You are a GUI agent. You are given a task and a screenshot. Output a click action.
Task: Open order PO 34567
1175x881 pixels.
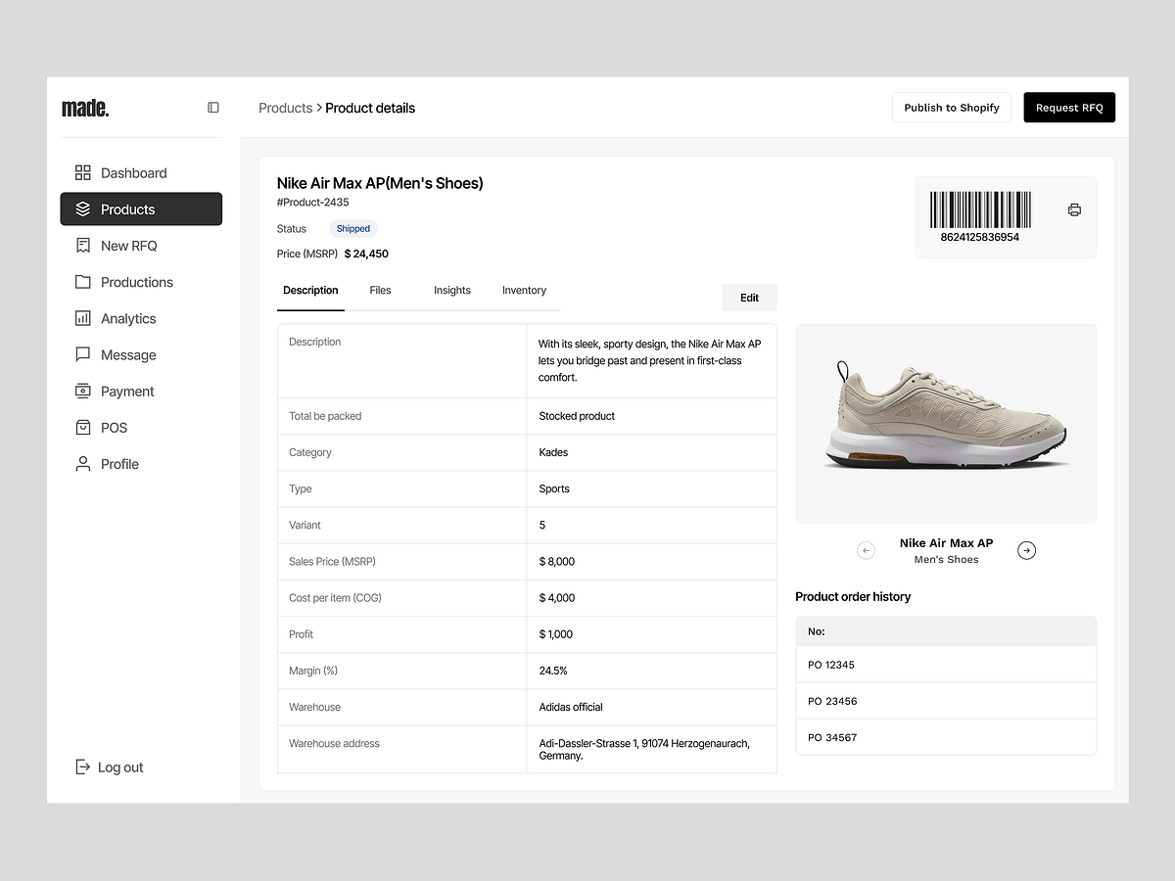pyautogui.click(x=946, y=737)
